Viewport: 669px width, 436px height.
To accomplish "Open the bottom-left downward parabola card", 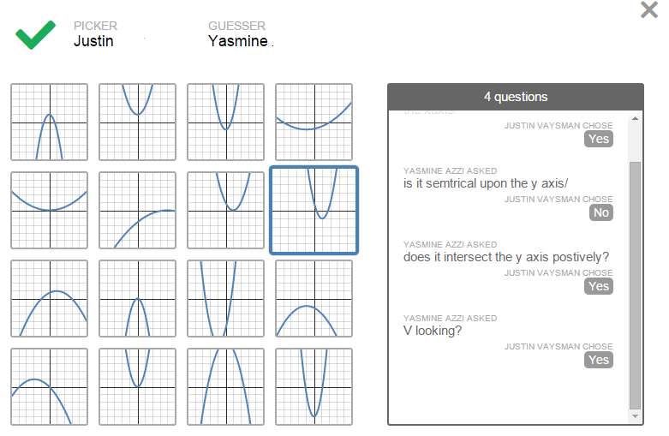I will tap(49, 386).
